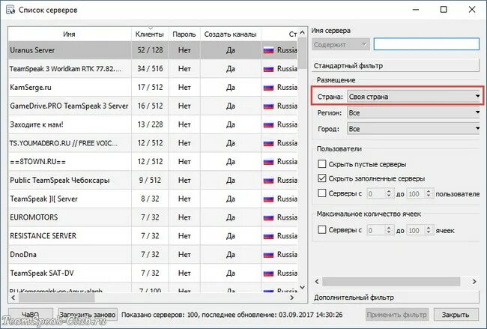Click the Загрузить заново button
Image resolution: width=487 pixels, height=329 pixels.
(88, 315)
